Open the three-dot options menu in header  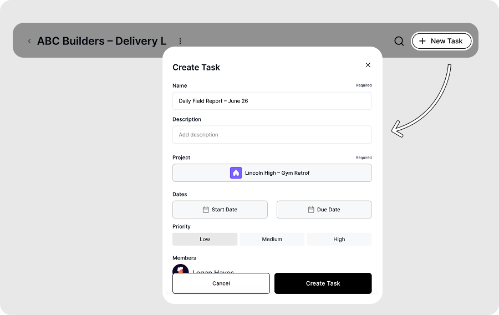[180, 41]
